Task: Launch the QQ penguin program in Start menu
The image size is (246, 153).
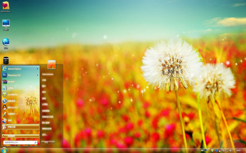Action: 20,108
